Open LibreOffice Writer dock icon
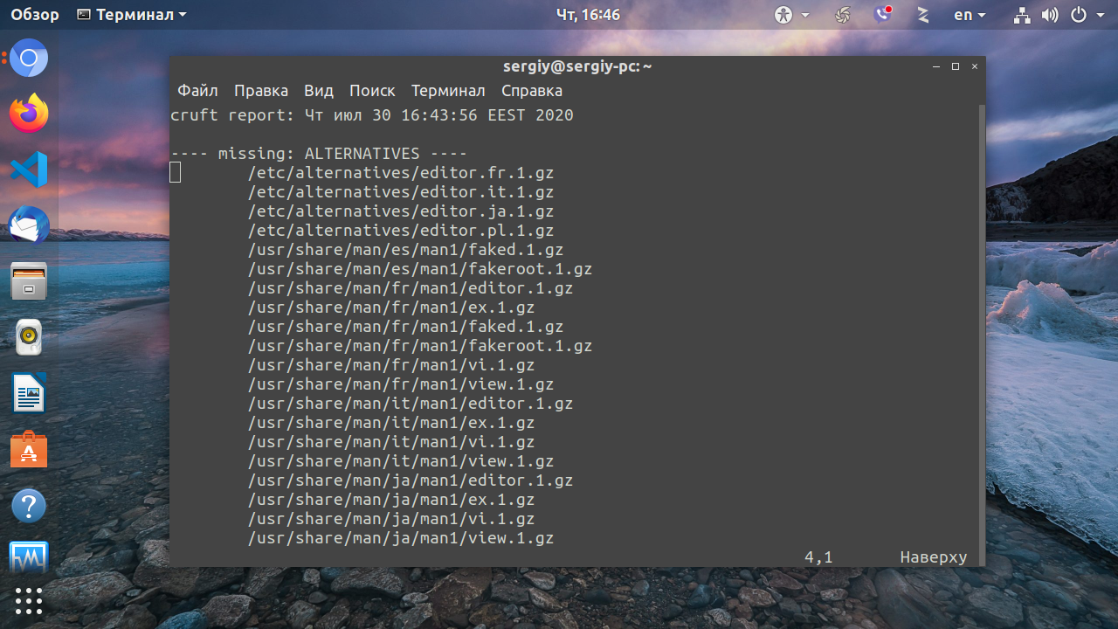The image size is (1118, 629). pos(29,393)
